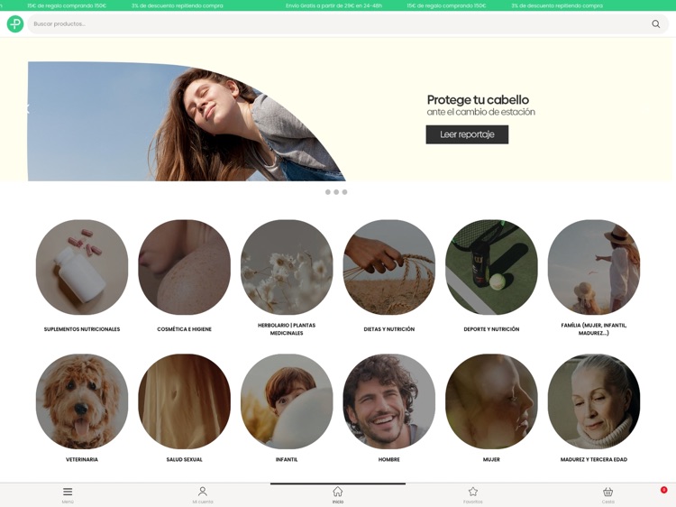Open Infantil category image
The height and width of the screenshot is (507, 676).
coord(287,401)
